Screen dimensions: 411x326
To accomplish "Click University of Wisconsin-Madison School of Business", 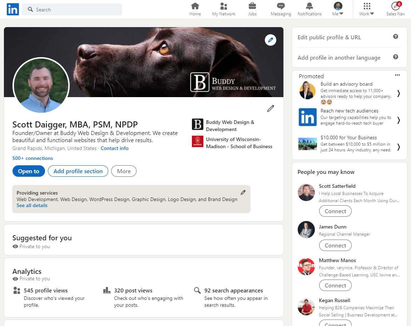I will point(239,143).
